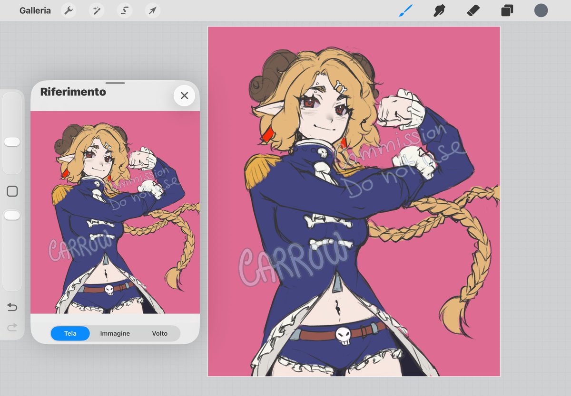Undo the last action
Viewport: 571px width, 396px height.
pyautogui.click(x=12, y=307)
